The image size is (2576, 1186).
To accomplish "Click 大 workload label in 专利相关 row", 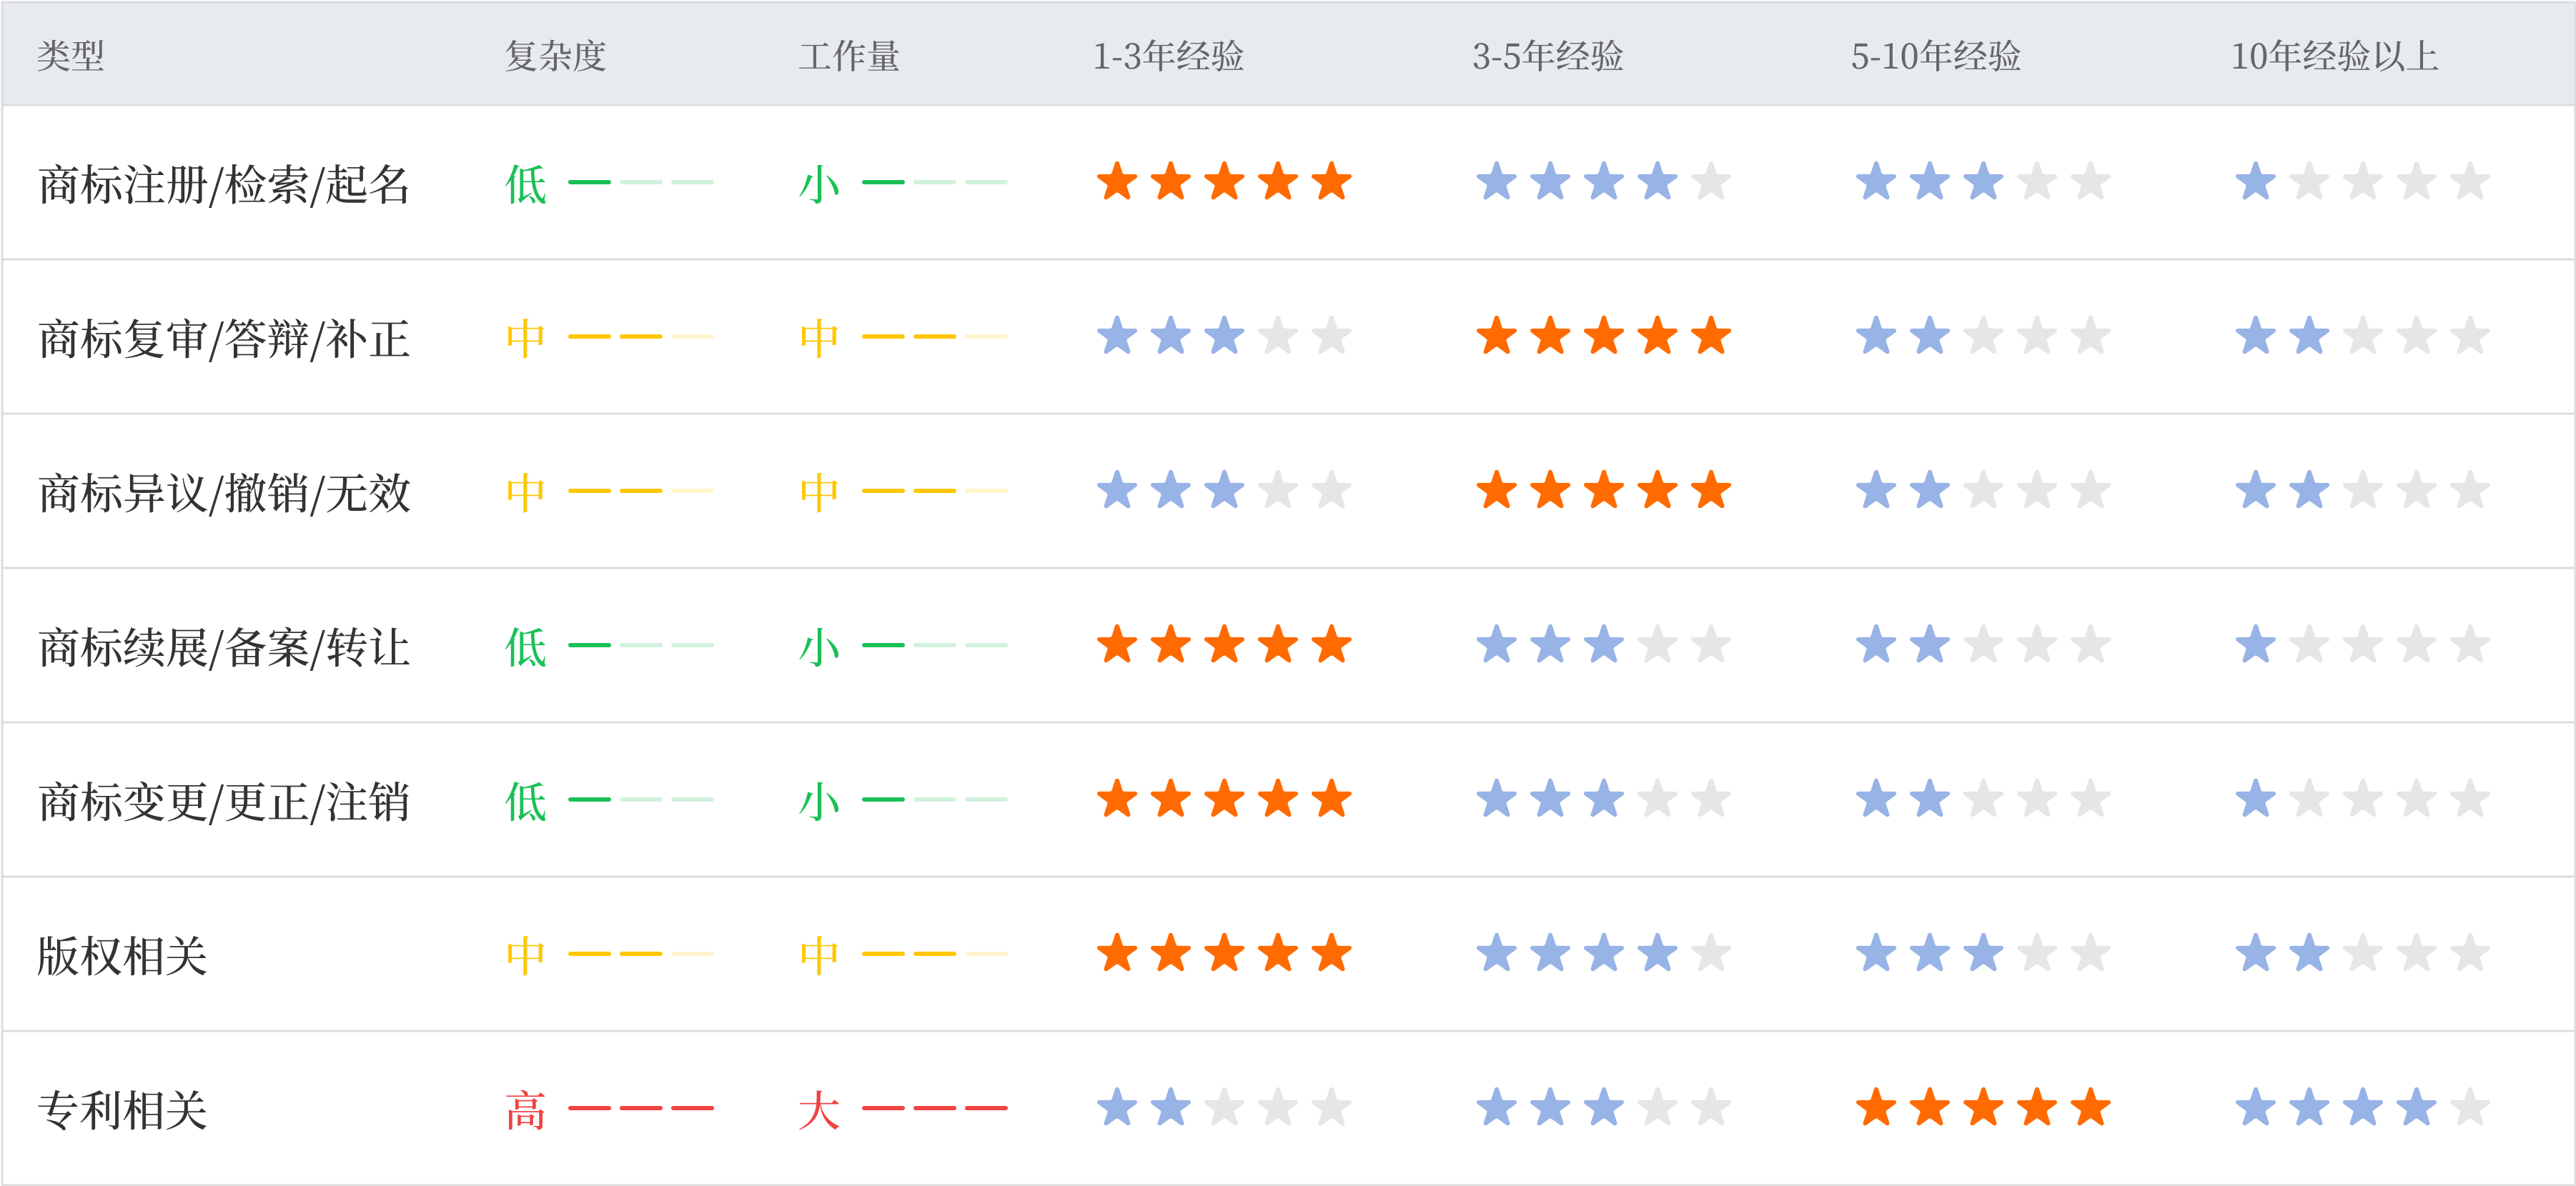I will pyautogui.click(x=819, y=1110).
